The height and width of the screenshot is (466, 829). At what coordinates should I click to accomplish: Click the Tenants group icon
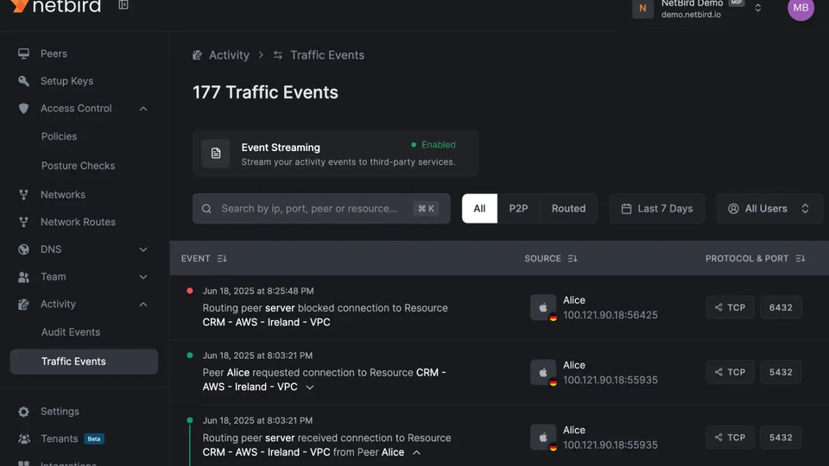[x=23, y=438]
